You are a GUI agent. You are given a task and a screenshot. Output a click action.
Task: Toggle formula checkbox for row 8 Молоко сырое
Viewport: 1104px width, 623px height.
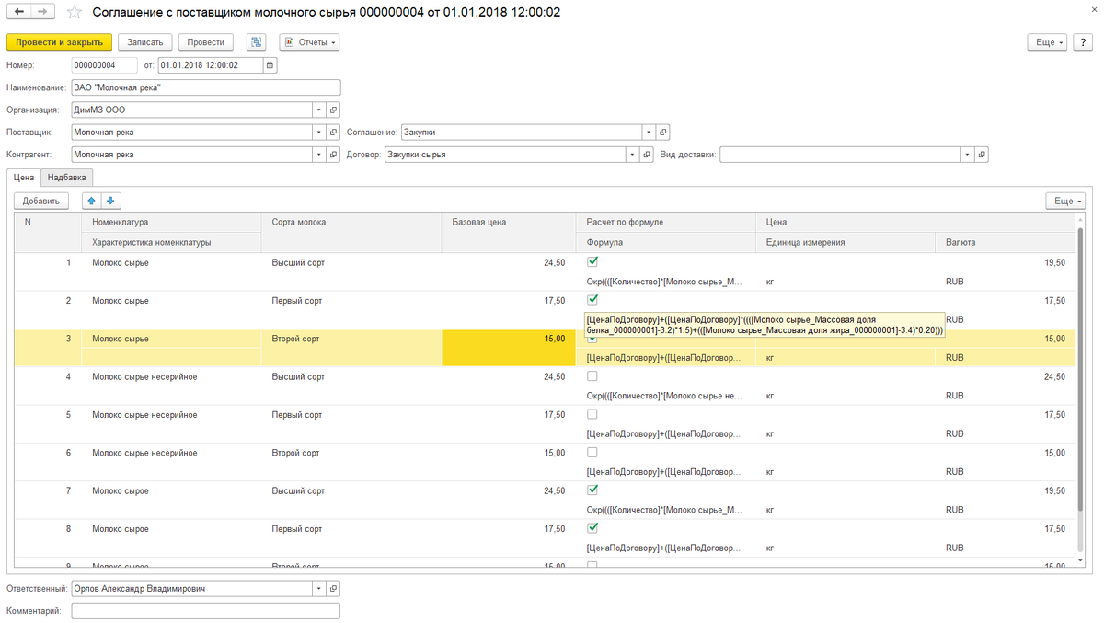(x=592, y=527)
